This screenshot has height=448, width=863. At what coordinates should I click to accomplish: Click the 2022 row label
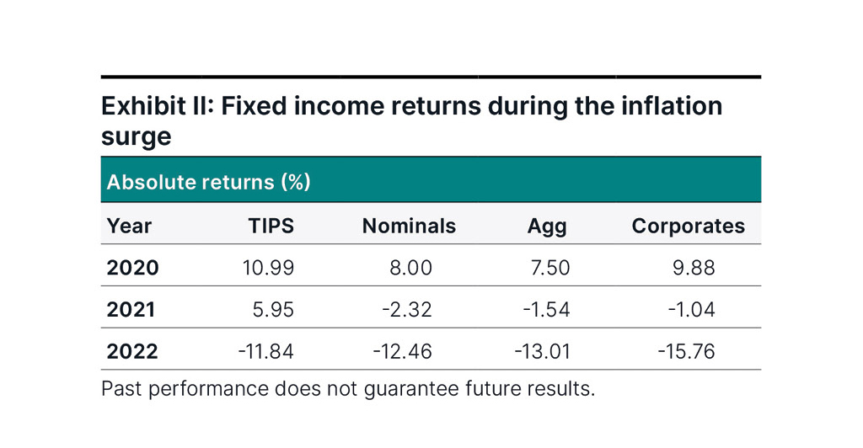[x=132, y=350]
